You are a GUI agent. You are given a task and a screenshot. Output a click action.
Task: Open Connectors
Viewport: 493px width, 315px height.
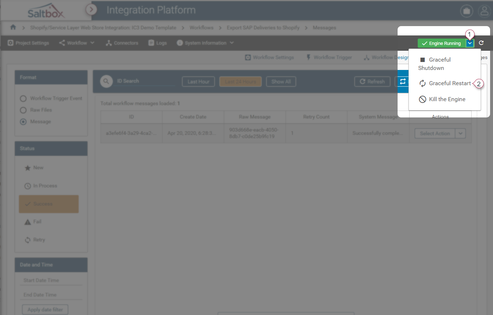122,43
